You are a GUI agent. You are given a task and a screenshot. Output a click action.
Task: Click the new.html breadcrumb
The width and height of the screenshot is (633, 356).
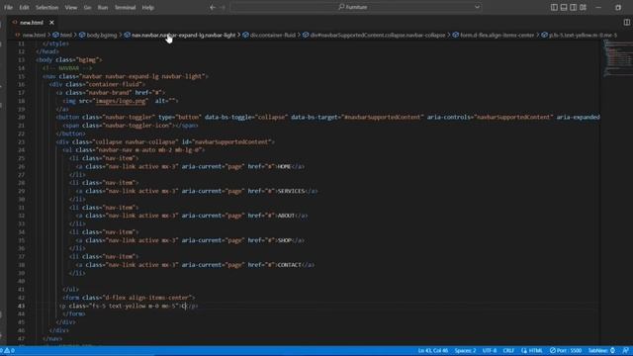(x=34, y=36)
